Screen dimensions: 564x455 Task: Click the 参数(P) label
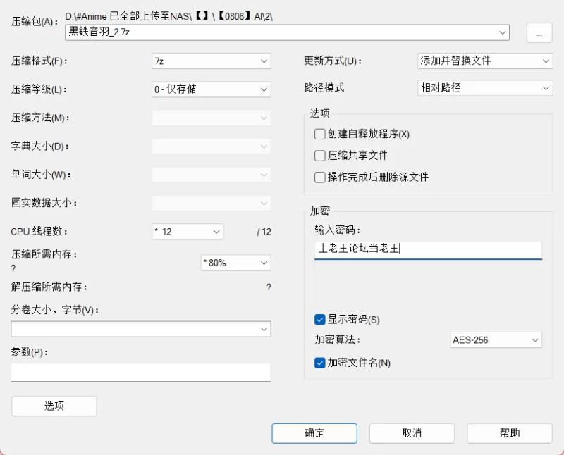(x=30, y=352)
